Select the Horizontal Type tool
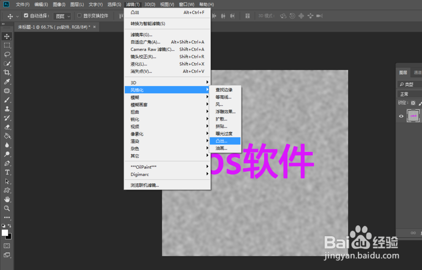422x270 pixels. click(7, 172)
